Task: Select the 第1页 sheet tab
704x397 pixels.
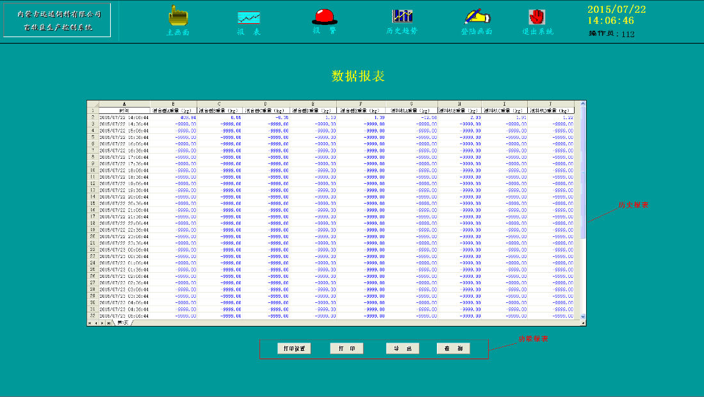Action: pos(122,323)
